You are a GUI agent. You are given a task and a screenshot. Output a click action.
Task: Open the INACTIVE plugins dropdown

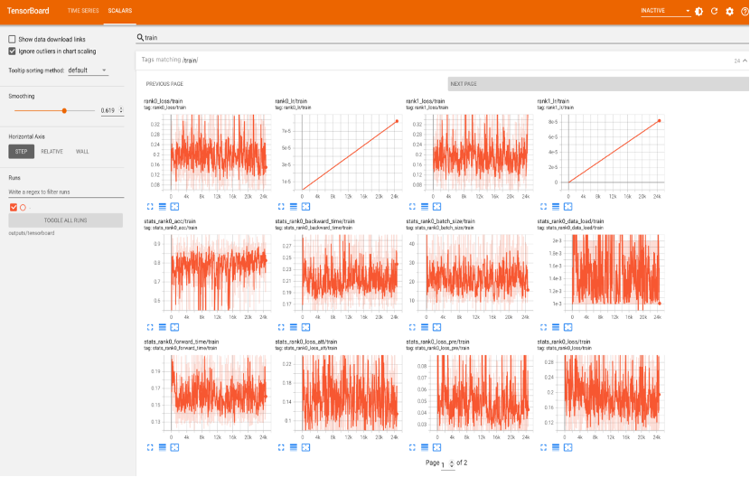(x=665, y=11)
